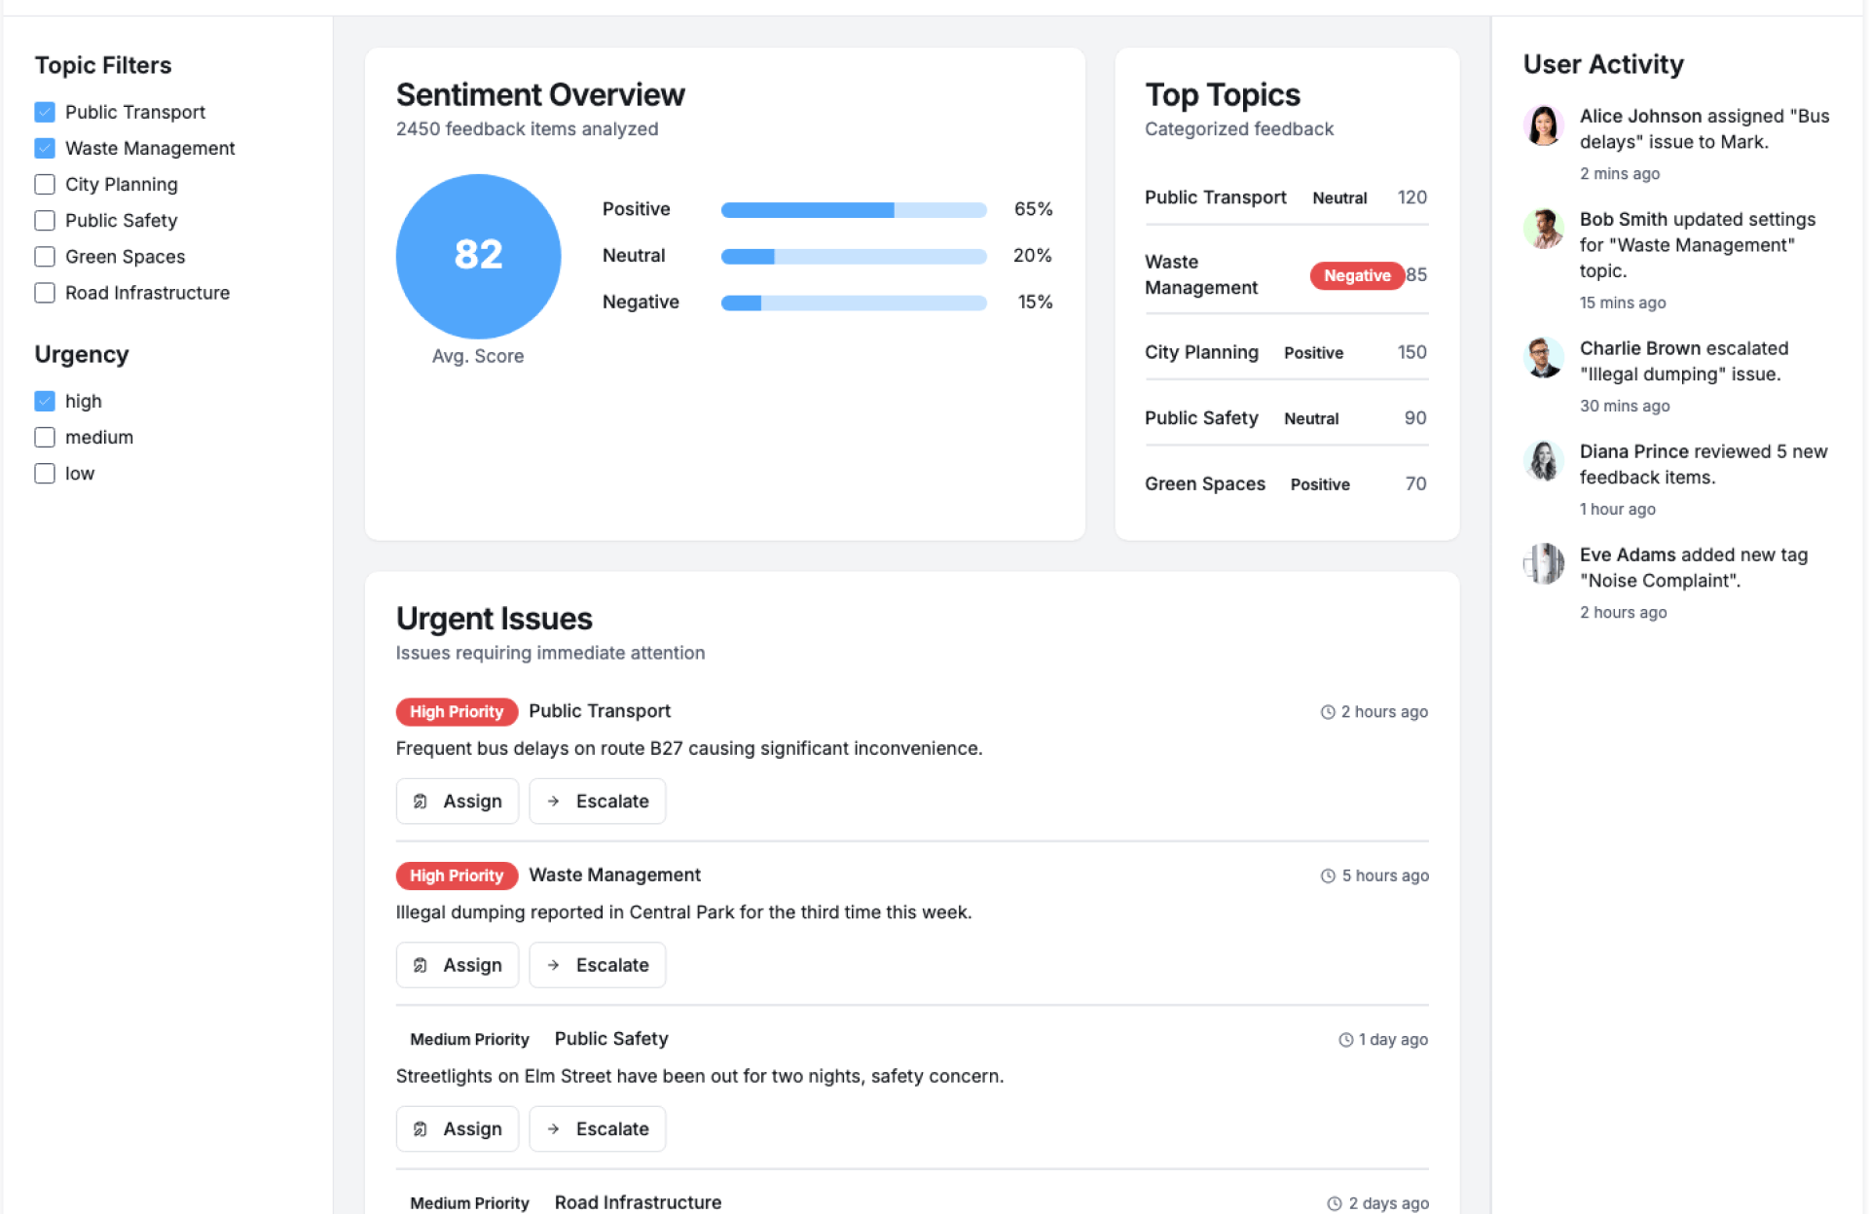Enable the City Planning filter checkbox
1869x1214 pixels.
(x=45, y=185)
